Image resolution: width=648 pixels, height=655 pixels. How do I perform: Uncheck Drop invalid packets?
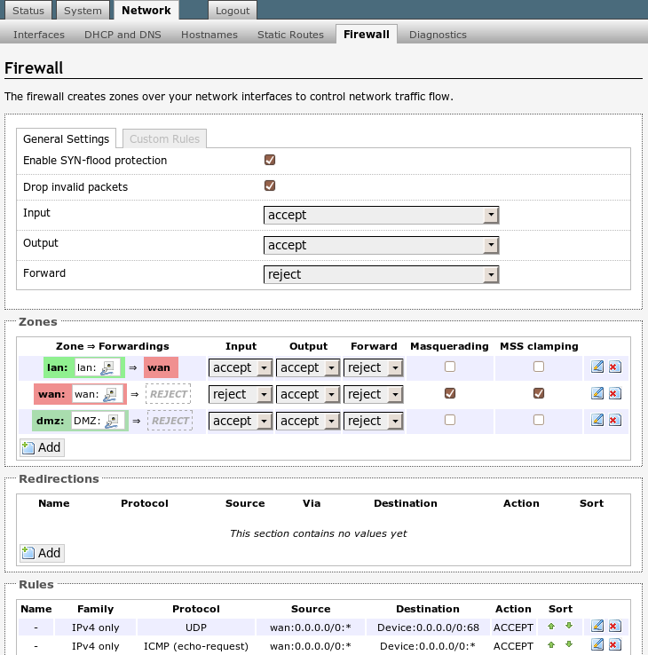[x=270, y=186]
